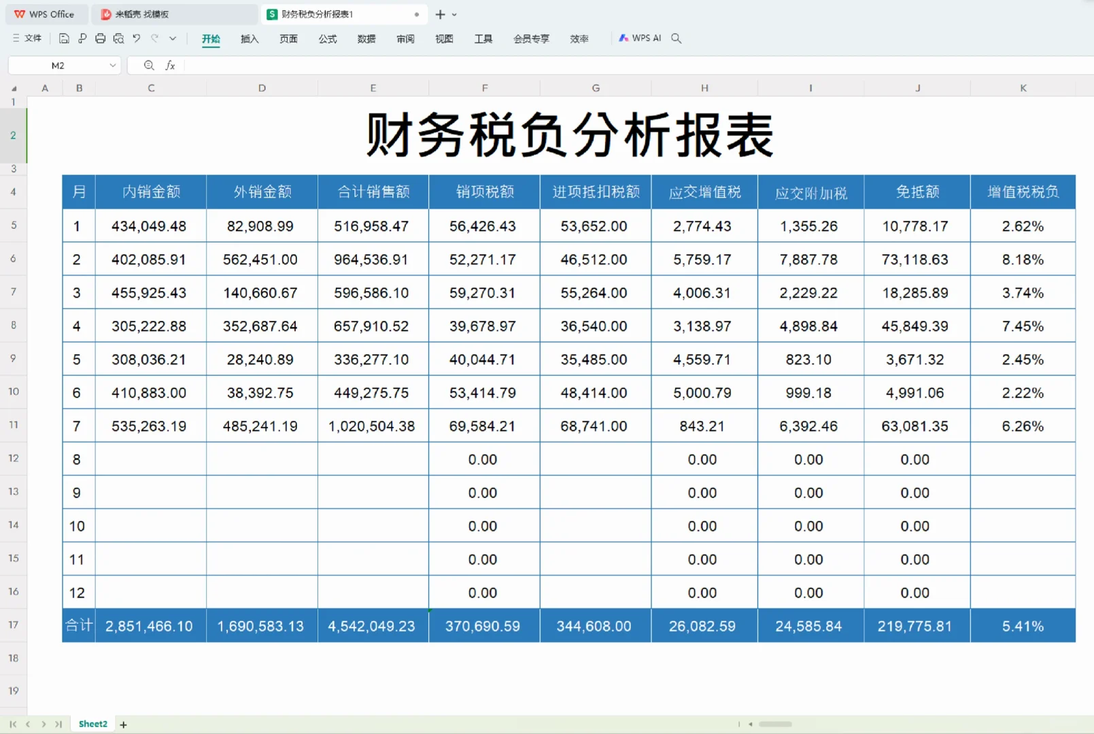This screenshot has height=734, width=1094.
Task: Click the Undo icon
Action: point(135,38)
